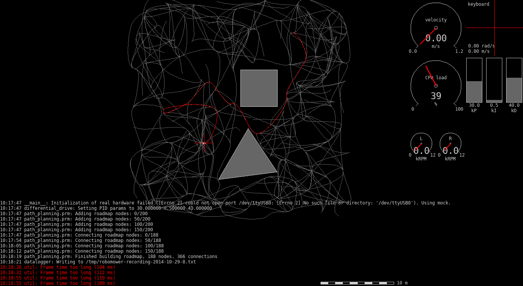This screenshot has height=286, width=523.
Task: Click 'Frame time too long (112 ms)' warning
Action: [x=58, y=273]
